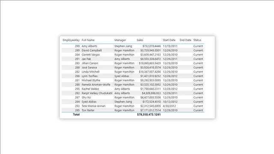Click sales value $6,427,005.5556
This screenshot has width=274, height=154.
pyautogui.click(x=150, y=98)
